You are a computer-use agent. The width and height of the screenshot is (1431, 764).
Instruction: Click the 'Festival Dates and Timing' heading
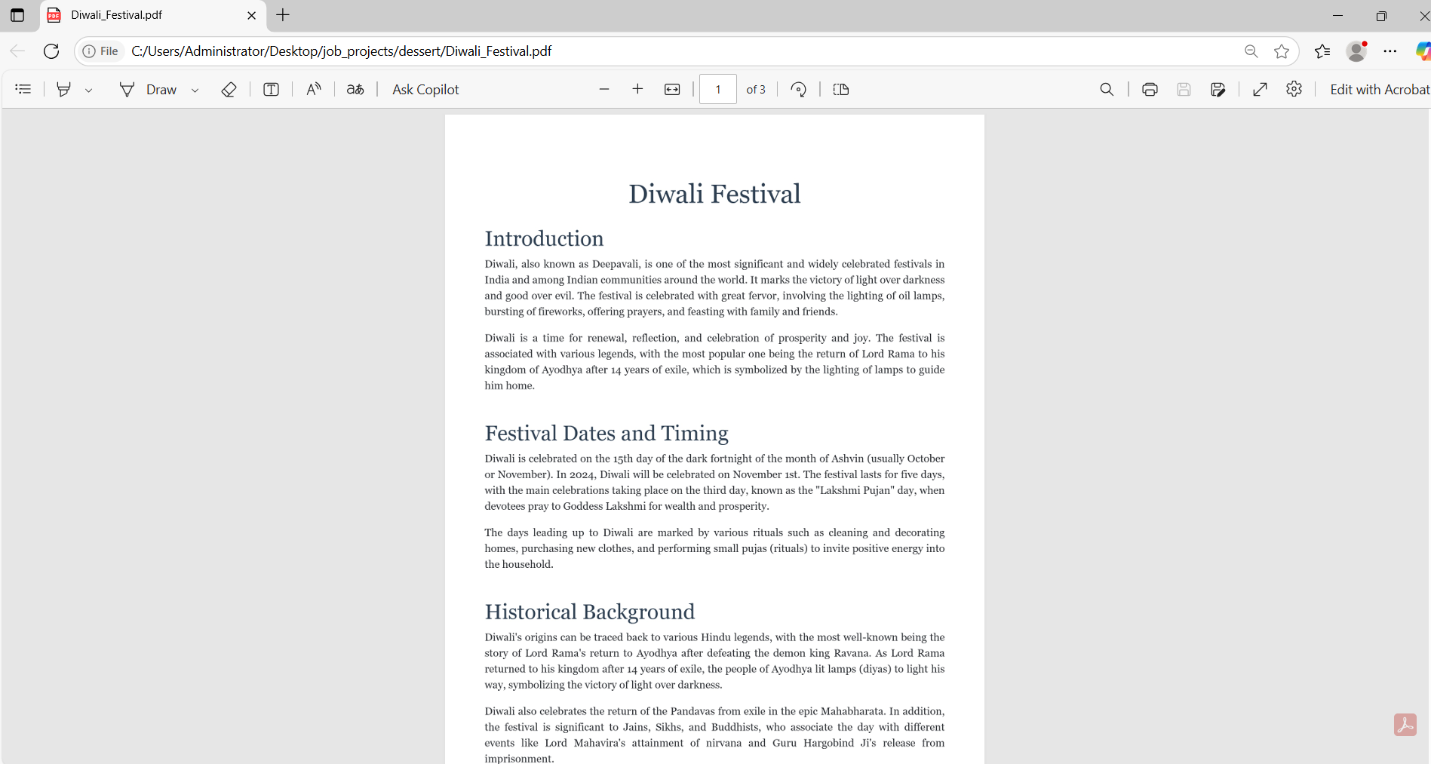[x=606, y=433]
